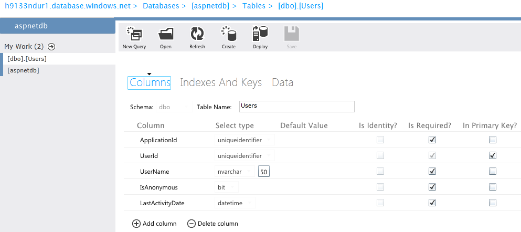Click the Save disk icon

[291, 35]
